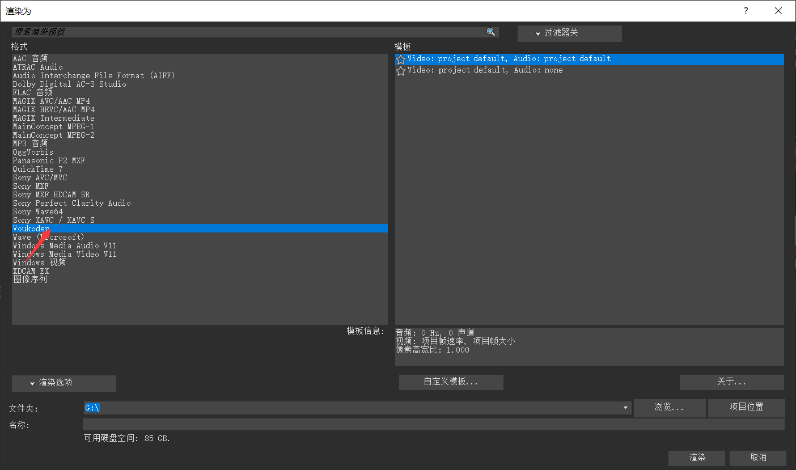The height and width of the screenshot is (470, 796).
Task: Select the Sony MXF format
Action: tap(200, 186)
